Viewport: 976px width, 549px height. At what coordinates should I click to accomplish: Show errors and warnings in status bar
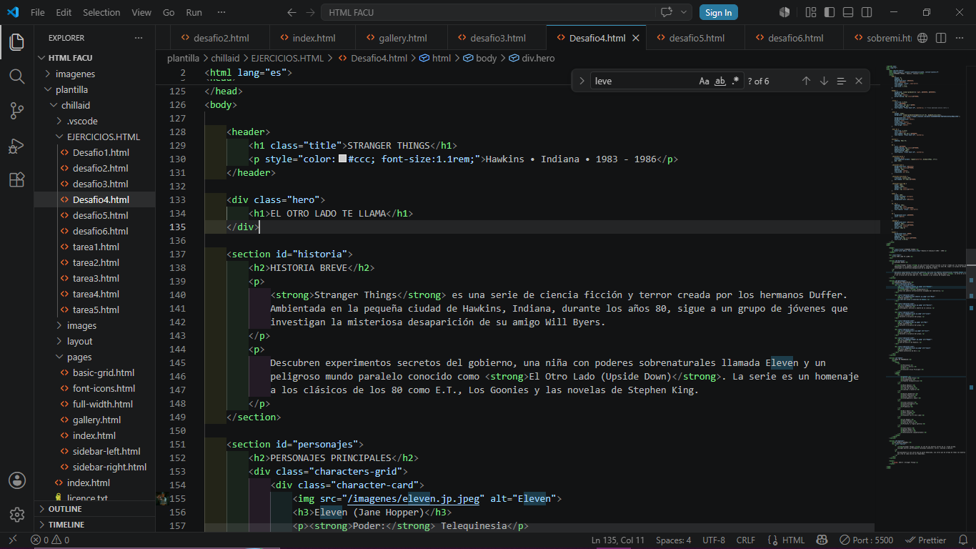[x=50, y=540]
